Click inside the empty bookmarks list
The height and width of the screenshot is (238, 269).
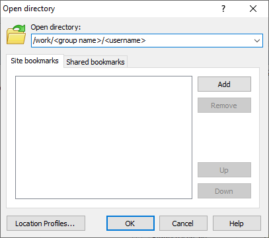(x=104, y=138)
